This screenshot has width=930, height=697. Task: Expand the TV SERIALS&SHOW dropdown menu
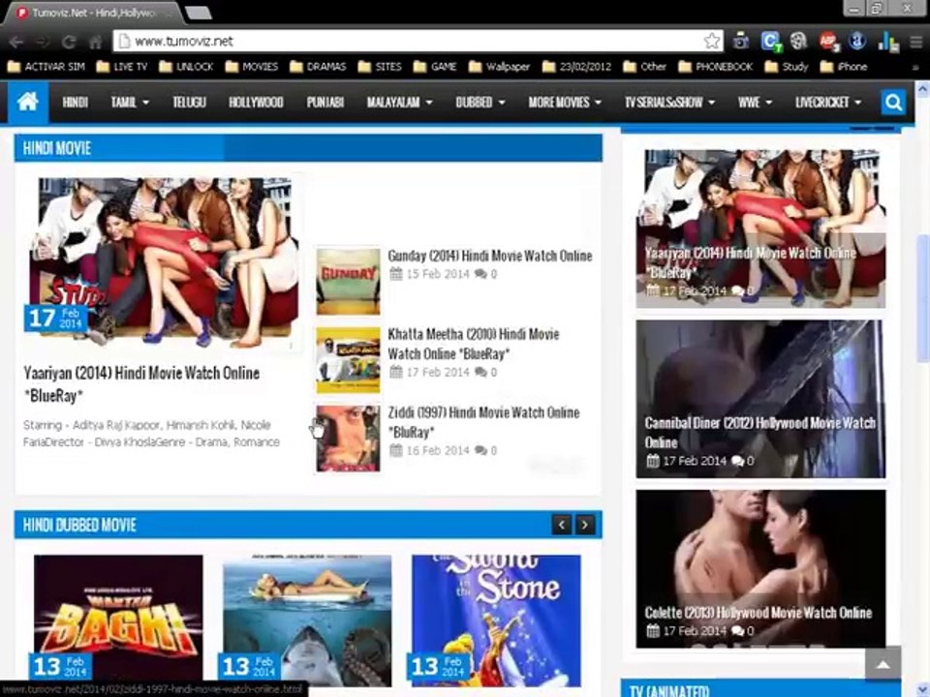pos(669,103)
